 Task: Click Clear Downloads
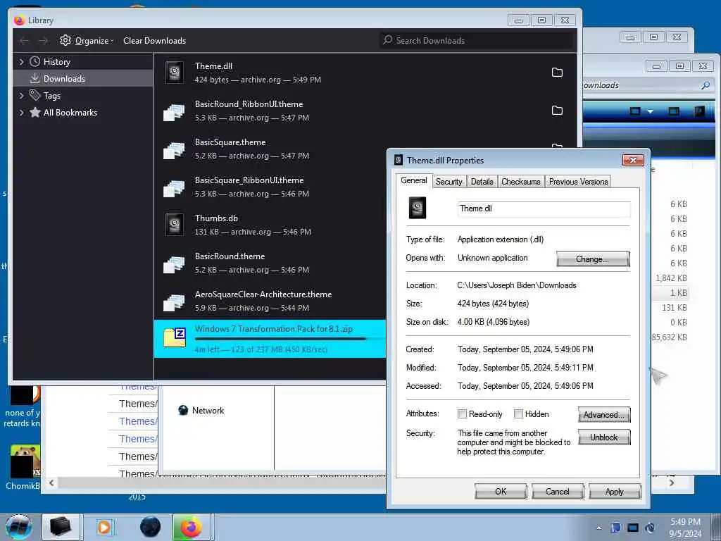154,40
